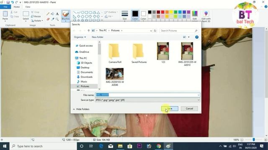Click Resize in Paint Image group
268x150 pixels.
[x=36, y=16]
